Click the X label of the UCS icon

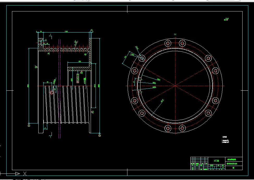(x=25, y=174)
